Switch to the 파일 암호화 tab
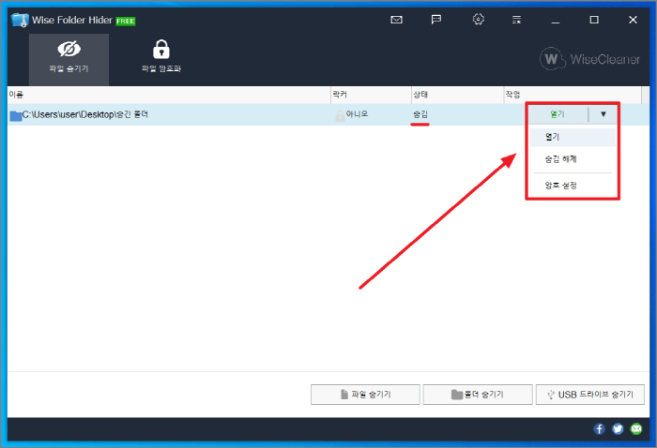 [161, 57]
